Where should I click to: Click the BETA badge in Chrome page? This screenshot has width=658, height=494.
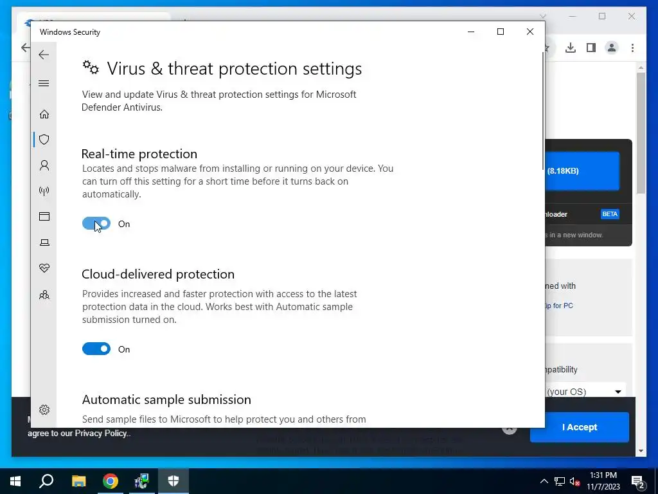610,214
